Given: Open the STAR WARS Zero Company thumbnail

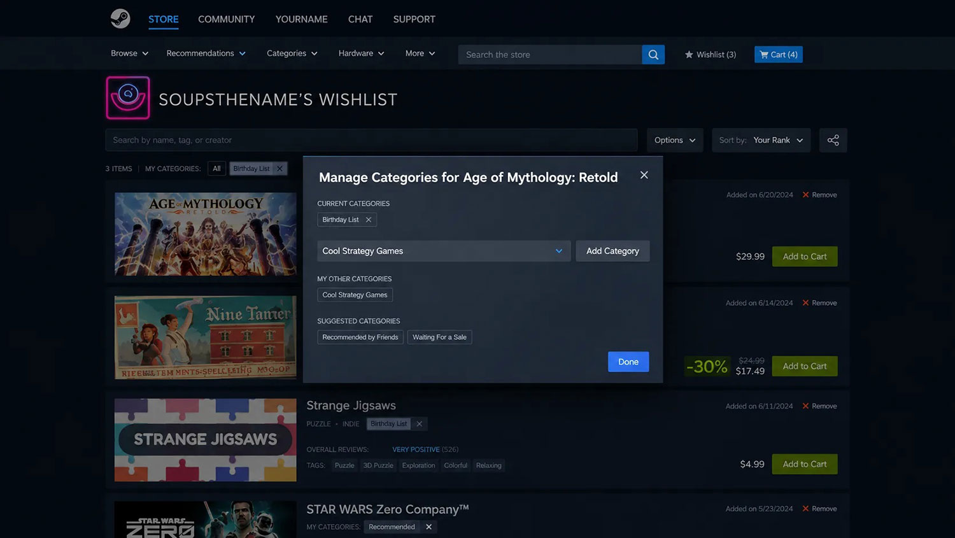Looking at the screenshot, I should [205, 520].
